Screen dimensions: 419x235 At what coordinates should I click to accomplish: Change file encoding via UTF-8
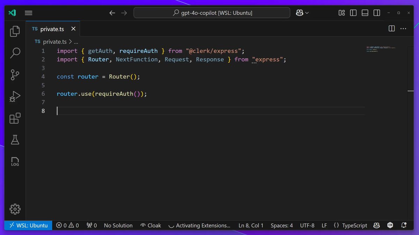coord(307,225)
